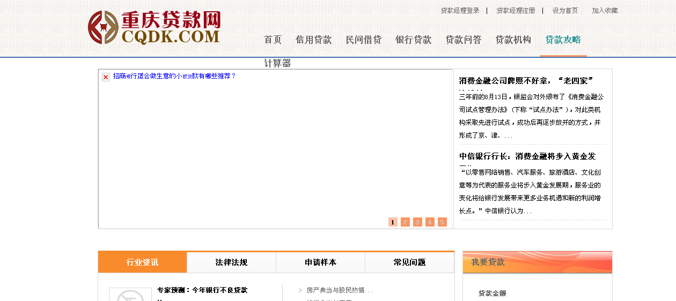
Task: Jump to slide 3 in the carousel
Action: [x=417, y=222]
